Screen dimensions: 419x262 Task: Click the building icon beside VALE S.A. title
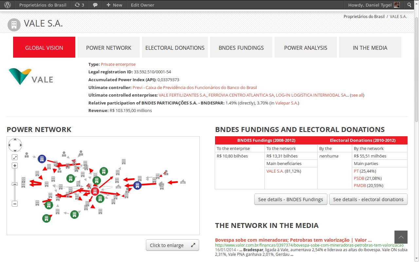[x=14, y=25]
